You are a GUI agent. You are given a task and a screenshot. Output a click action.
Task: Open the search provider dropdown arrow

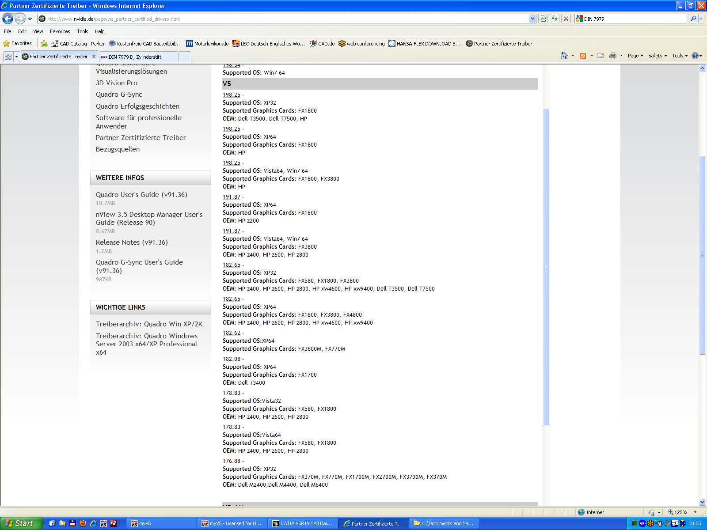701,19
